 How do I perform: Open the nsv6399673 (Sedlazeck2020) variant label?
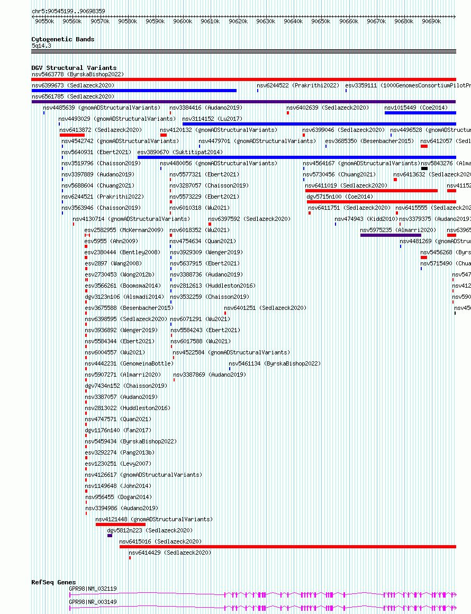click(73, 85)
